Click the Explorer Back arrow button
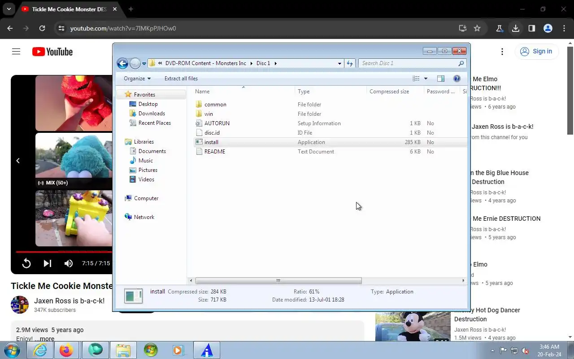574x359 pixels. (x=122, y=63)
